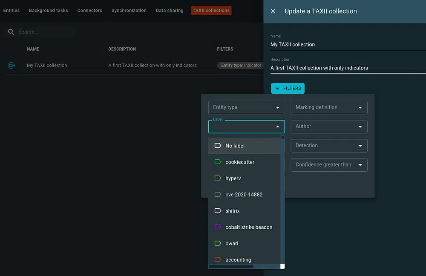The width and height of the screenshot is (426, 276).
Task: Click the TAXII collection row icon
Action: (x=12, y=66)
